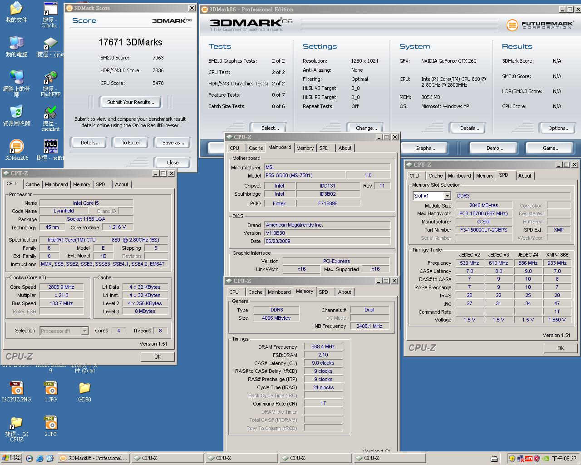This screenshot has width=581, height=465.
Task: Click OK in SPD CPU-Z window
Action: (x=561, y=348)
